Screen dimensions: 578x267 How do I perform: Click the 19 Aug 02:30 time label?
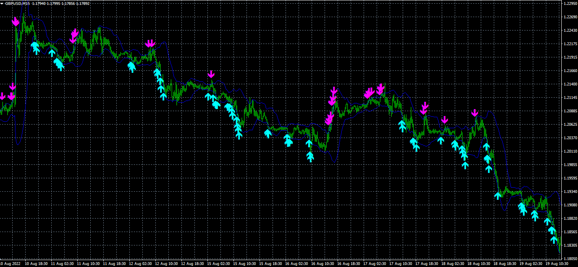[x=531, y=264]
